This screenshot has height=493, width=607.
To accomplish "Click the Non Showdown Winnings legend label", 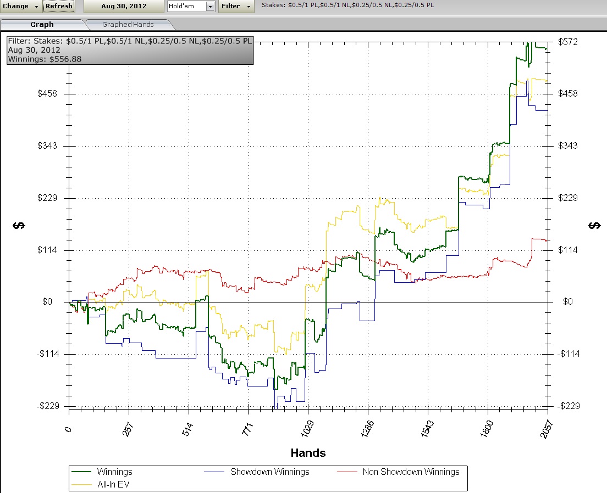I will click(x=411, y=472).
